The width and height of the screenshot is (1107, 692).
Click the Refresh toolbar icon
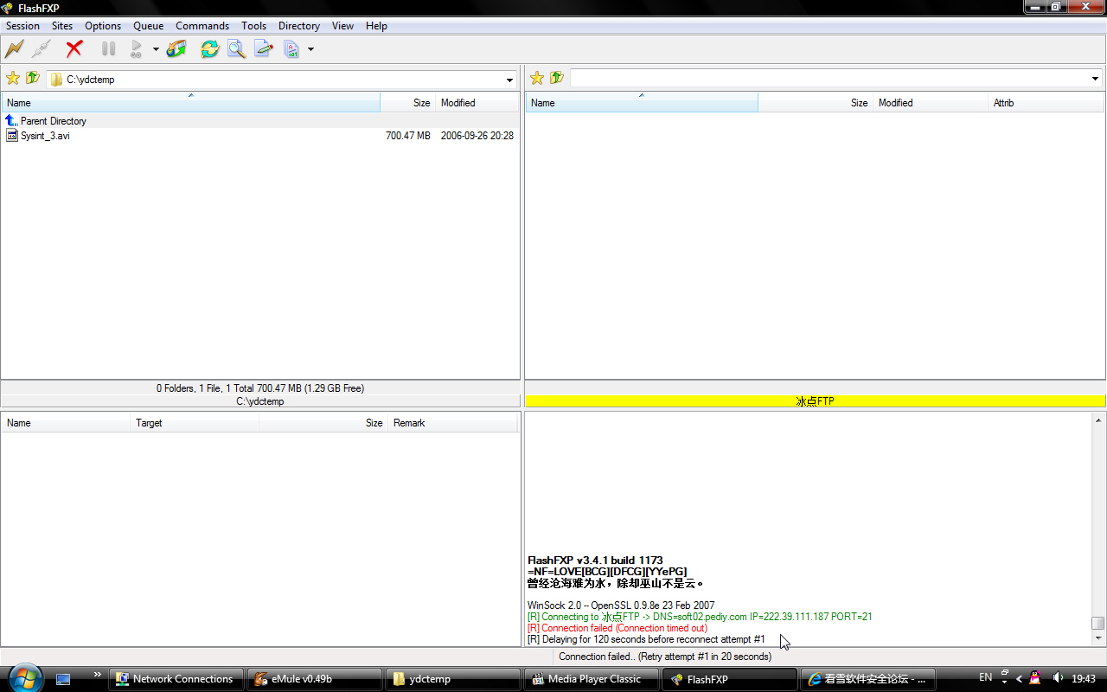(x=209, y=49)
